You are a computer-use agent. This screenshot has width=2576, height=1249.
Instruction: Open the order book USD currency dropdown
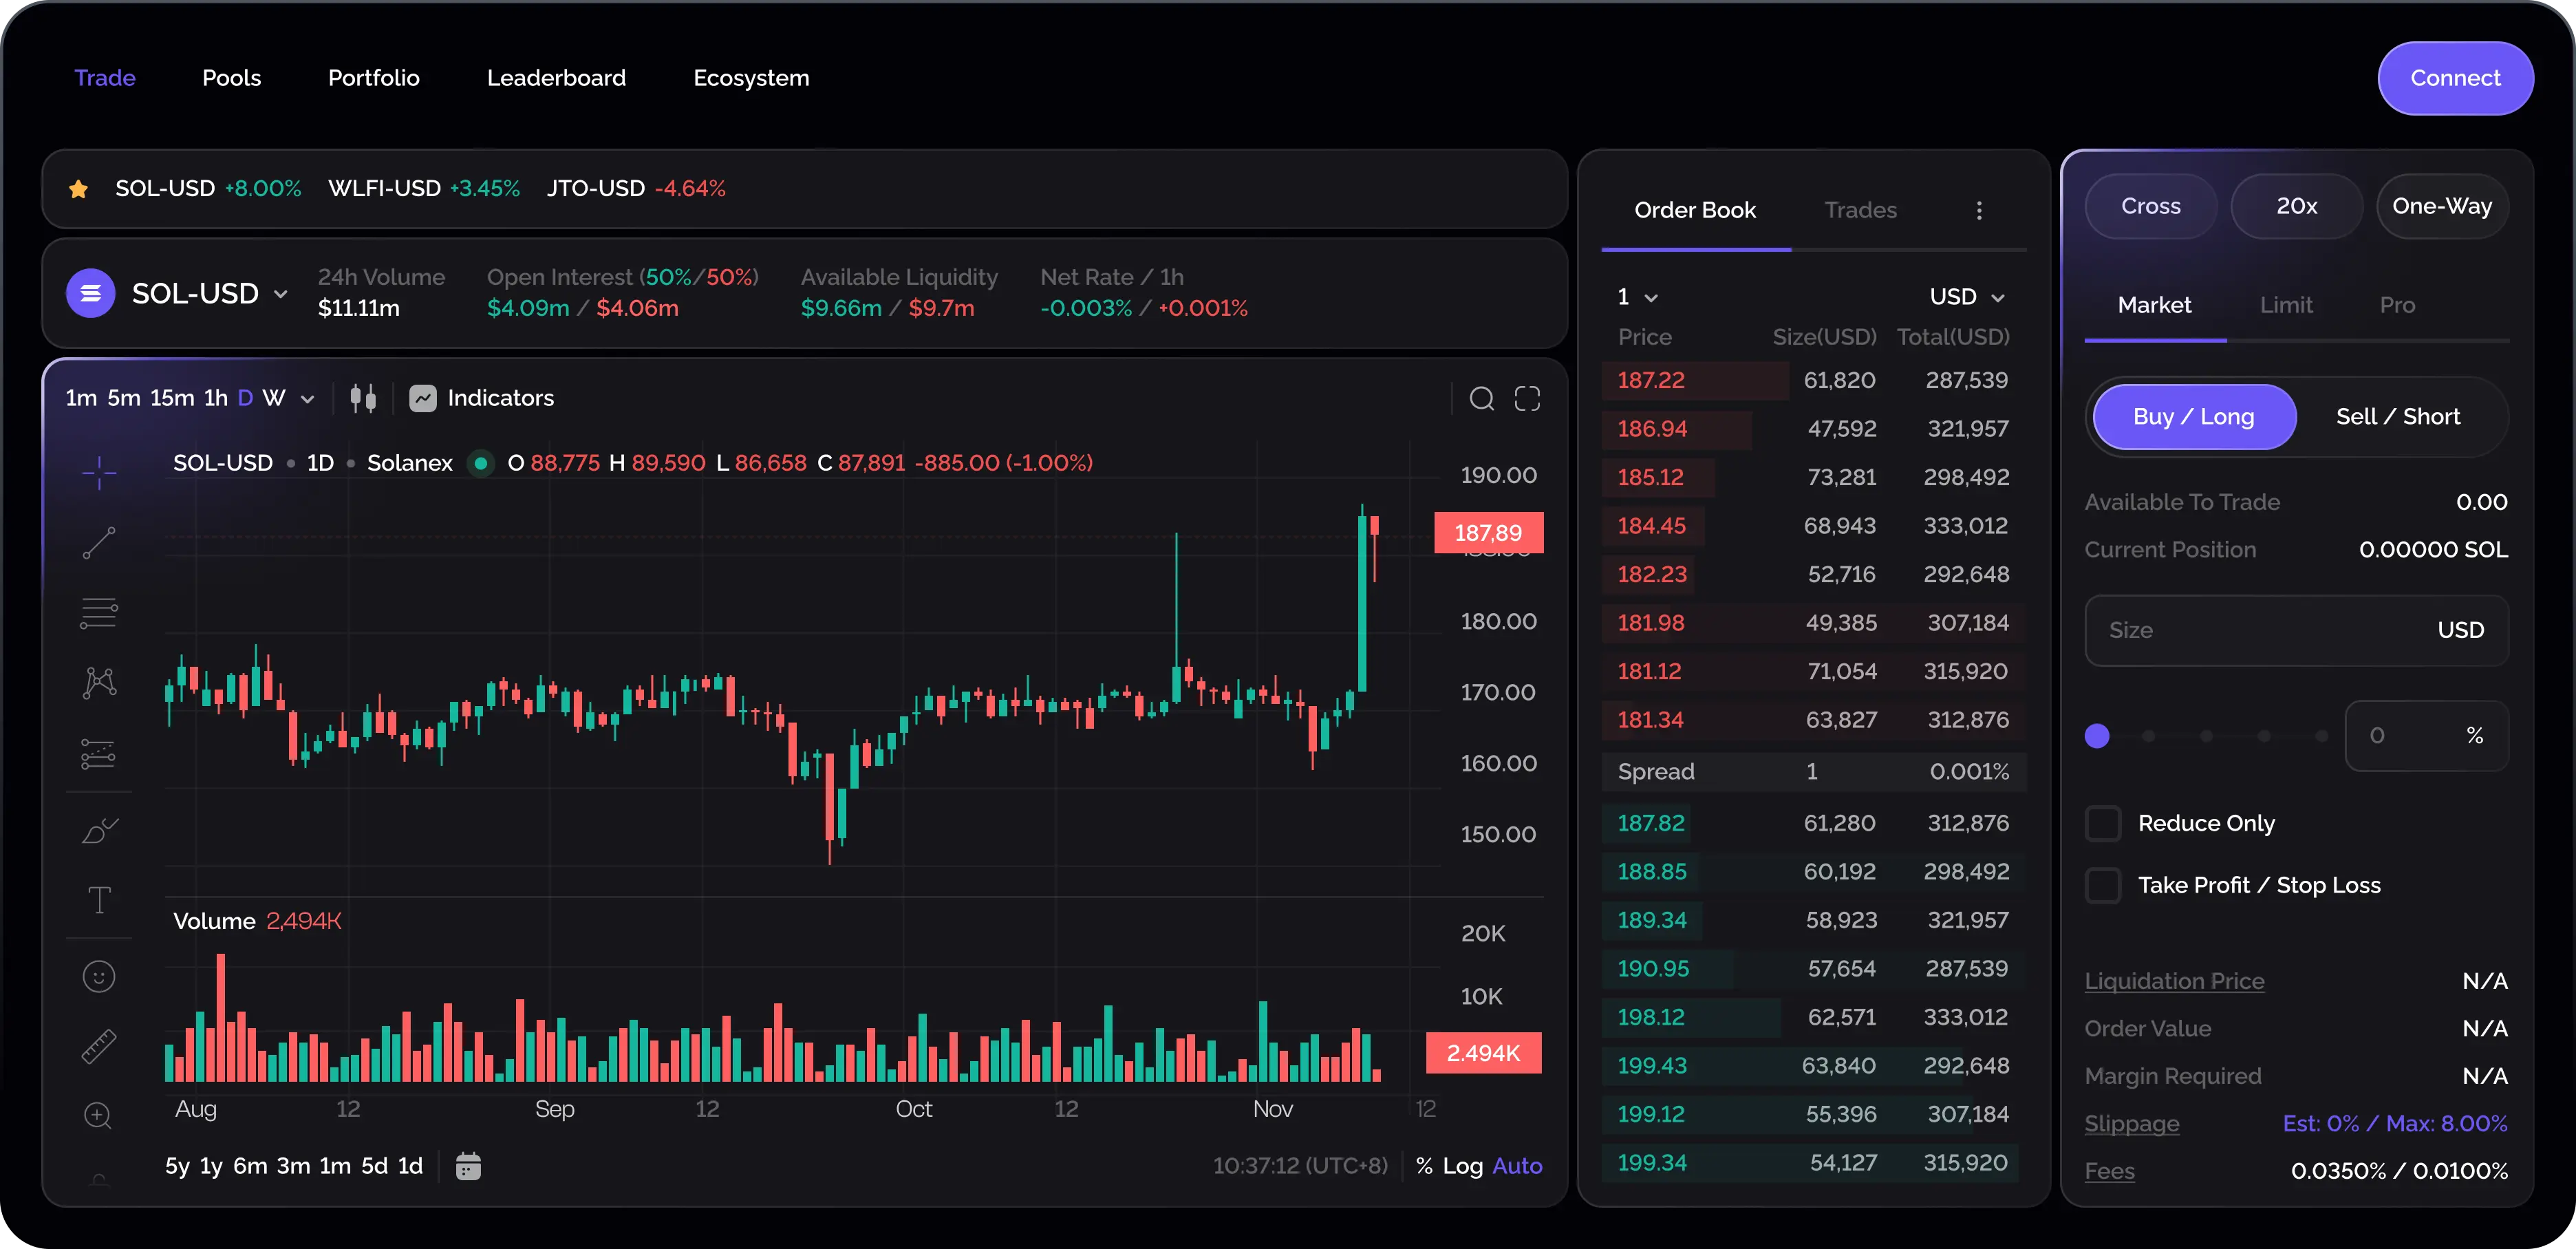tap(1966, 297)
